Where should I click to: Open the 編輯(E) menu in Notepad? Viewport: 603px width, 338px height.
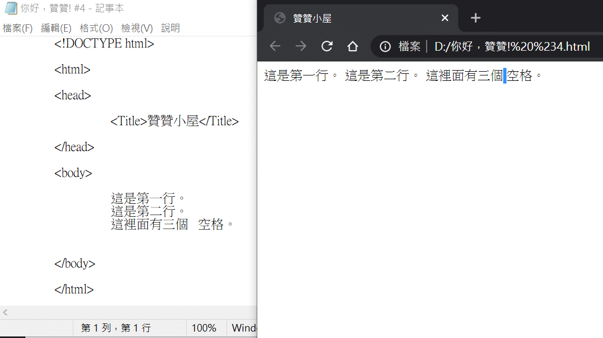point(56,28)
